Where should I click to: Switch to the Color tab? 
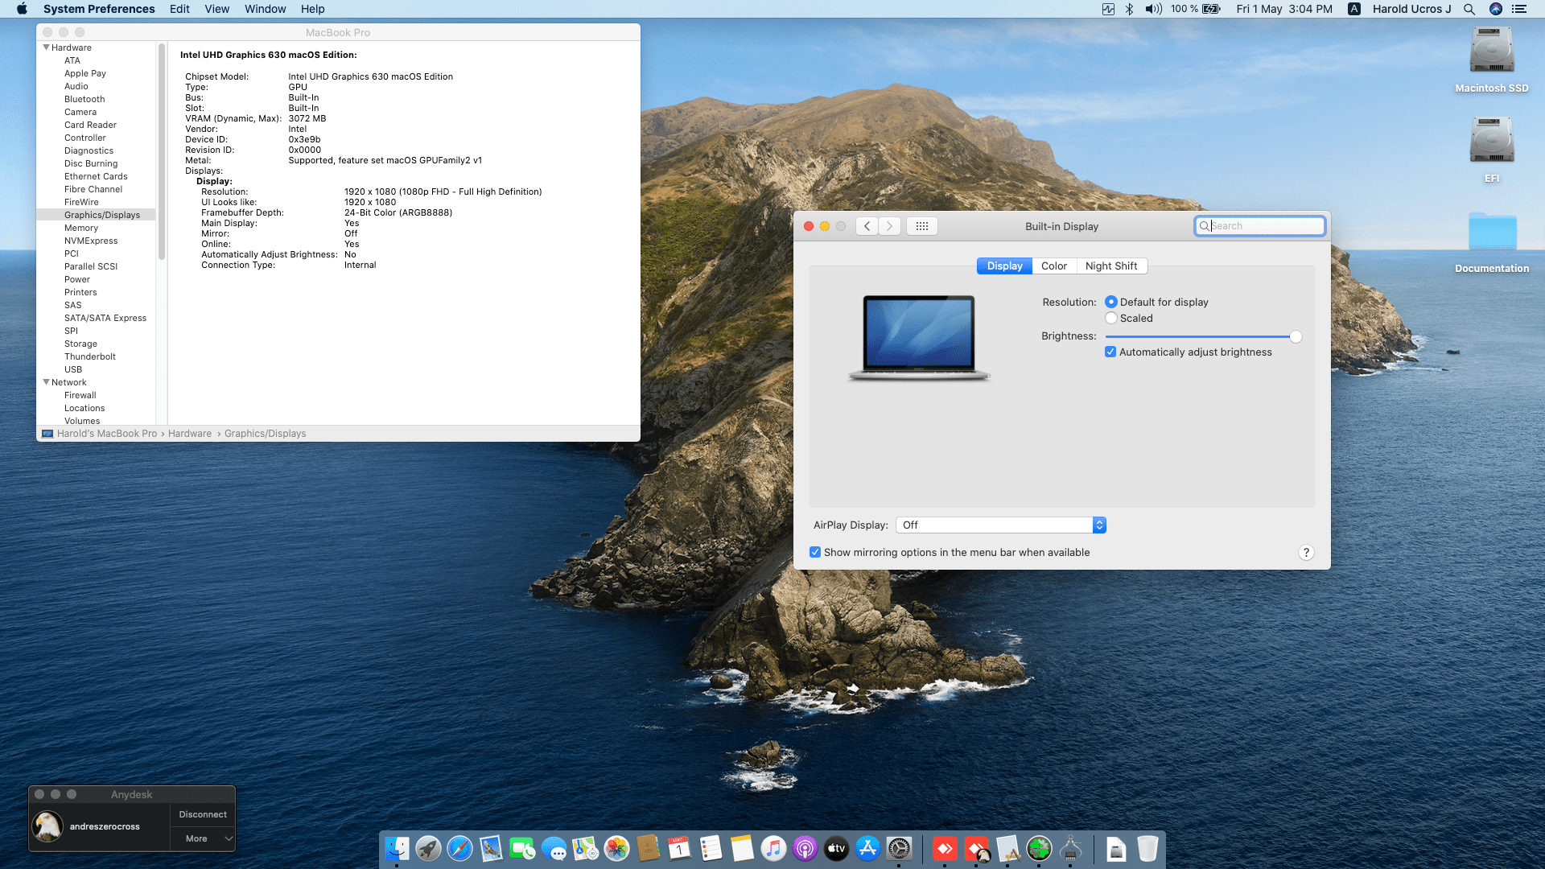click(x=1054, y=266)
